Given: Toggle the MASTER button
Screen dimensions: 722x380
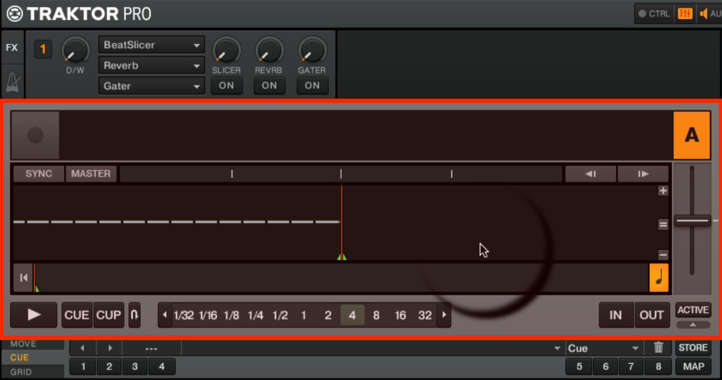Looking at the screenshot, I should coord(91,174).
